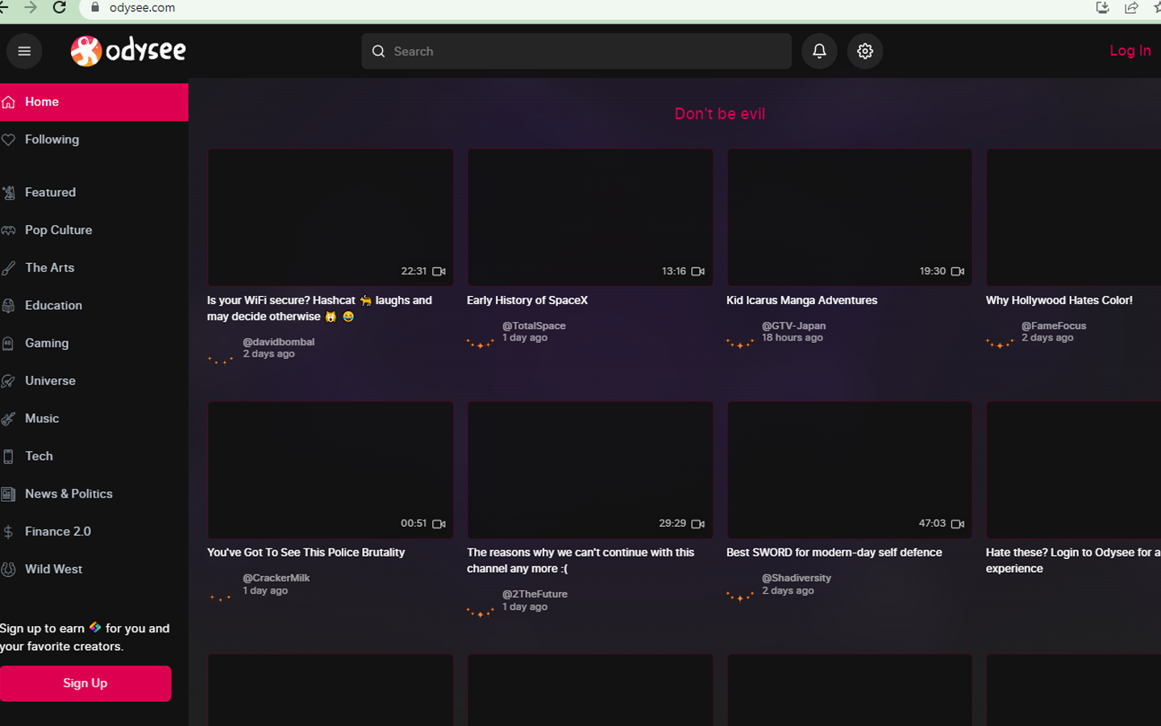
Task: Click 'The reasons why we can't continue' title
Action: click(x=580, y=561)
